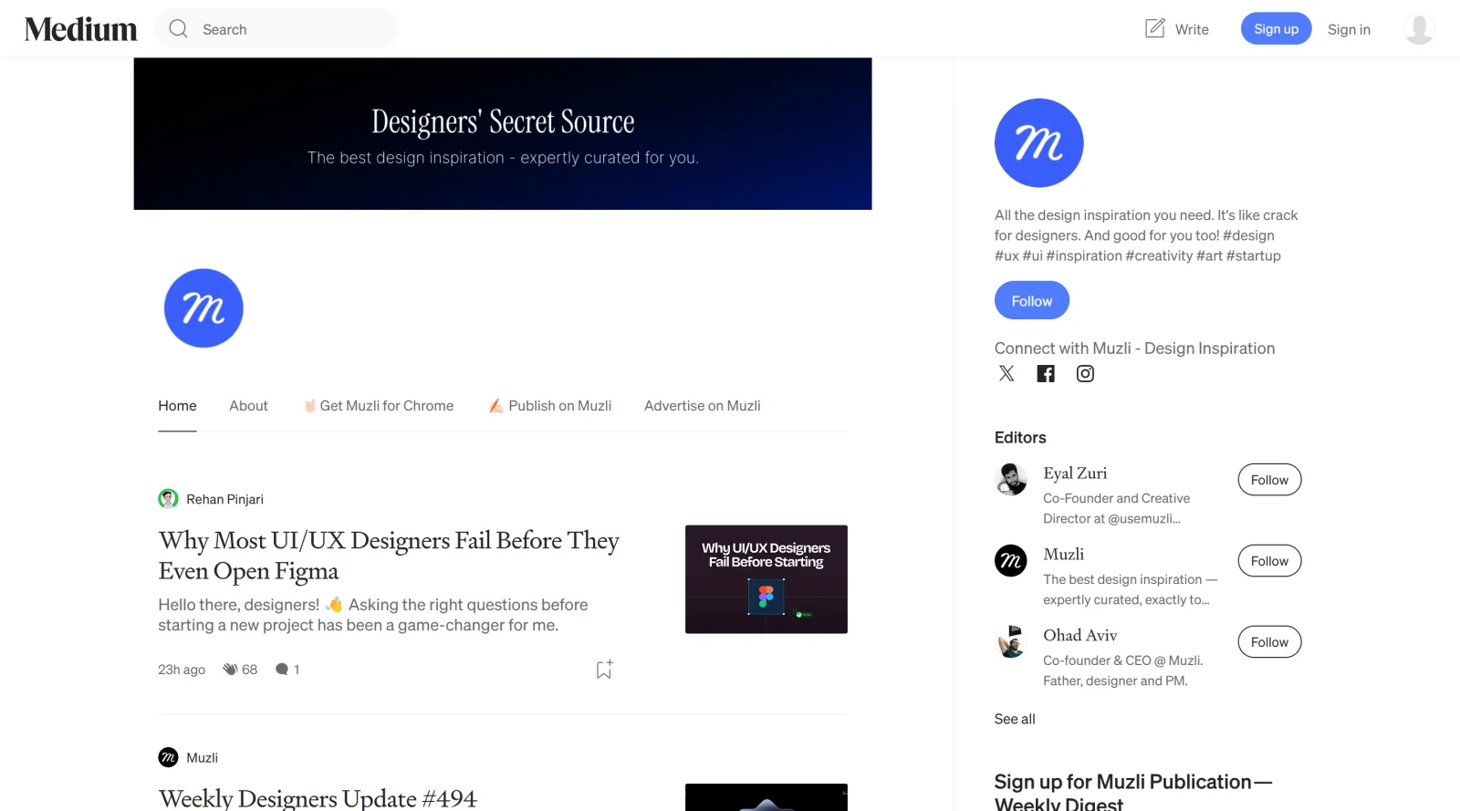The width and height of the screenshot is (1460, 811).
Task: Open Ohad Aviv editor profile
Action: click(x=1080, y=636)
